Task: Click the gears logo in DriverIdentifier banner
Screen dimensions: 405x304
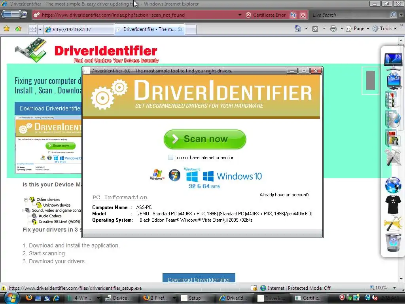Action: click(x=109, y=94)
